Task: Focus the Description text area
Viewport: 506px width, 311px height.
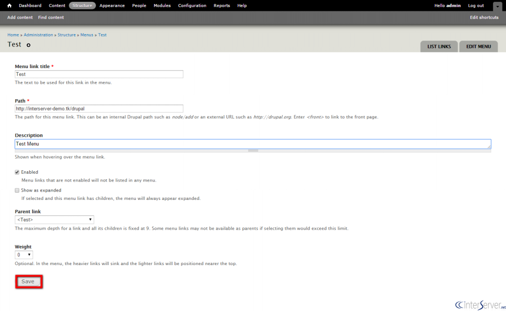Action: (253, 144)
